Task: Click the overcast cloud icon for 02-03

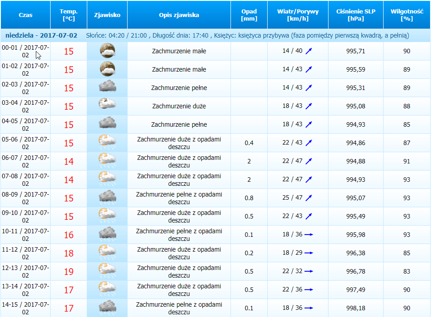Action: pyautogui.click(x=107, y=88)
